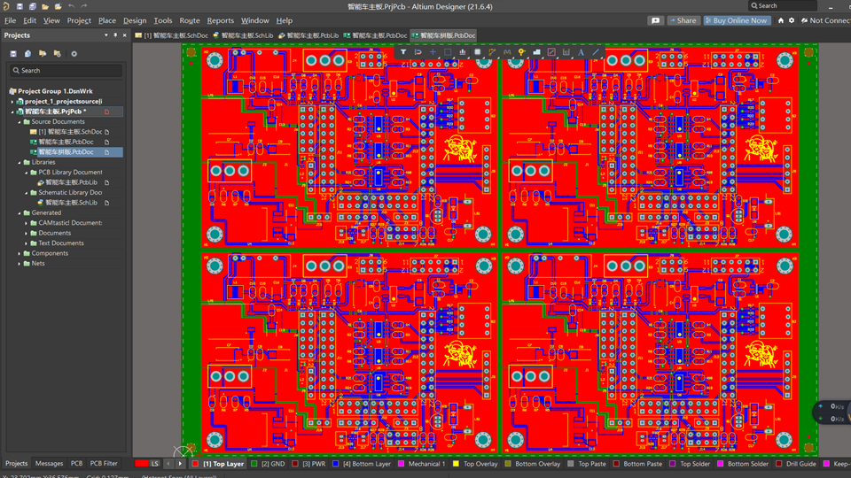Open the Route menu
Image resolution: width=851 pixels, height=478 pixels.
190,20
